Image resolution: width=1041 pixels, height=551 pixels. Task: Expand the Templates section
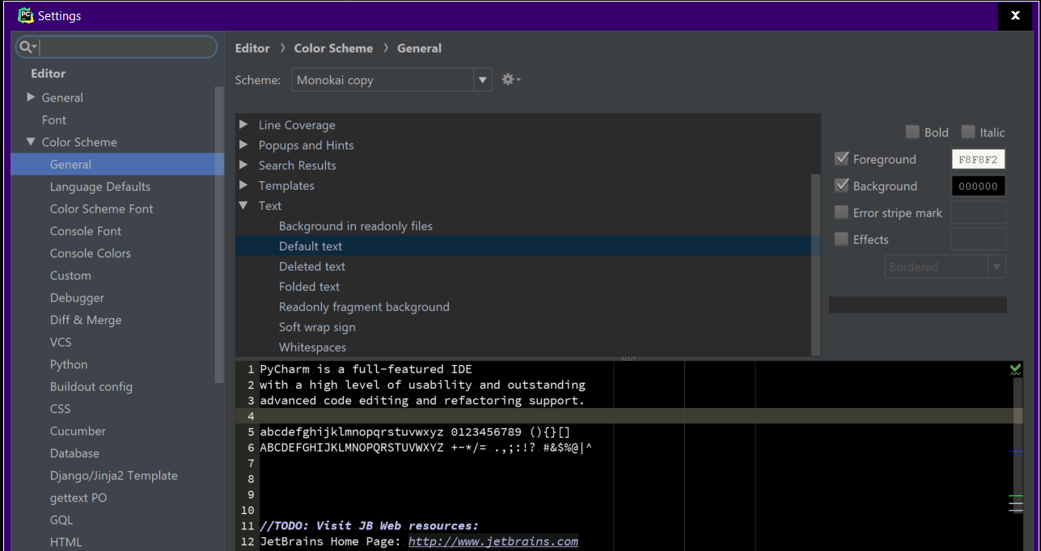click(x=244, y=185)
